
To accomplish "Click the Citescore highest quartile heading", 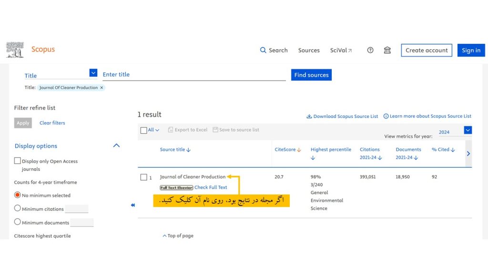I will (x=42, y=236).
